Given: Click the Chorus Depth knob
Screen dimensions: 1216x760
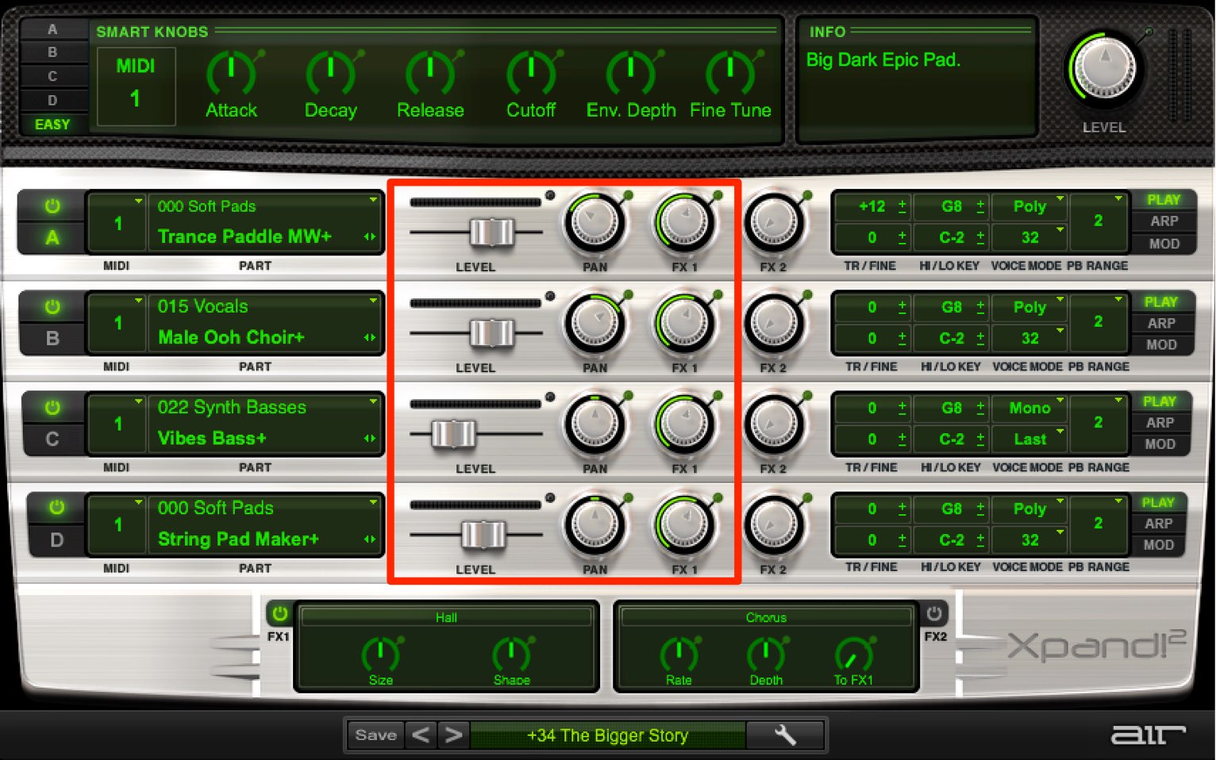Looking at the screenshot, I should [766, 654].
